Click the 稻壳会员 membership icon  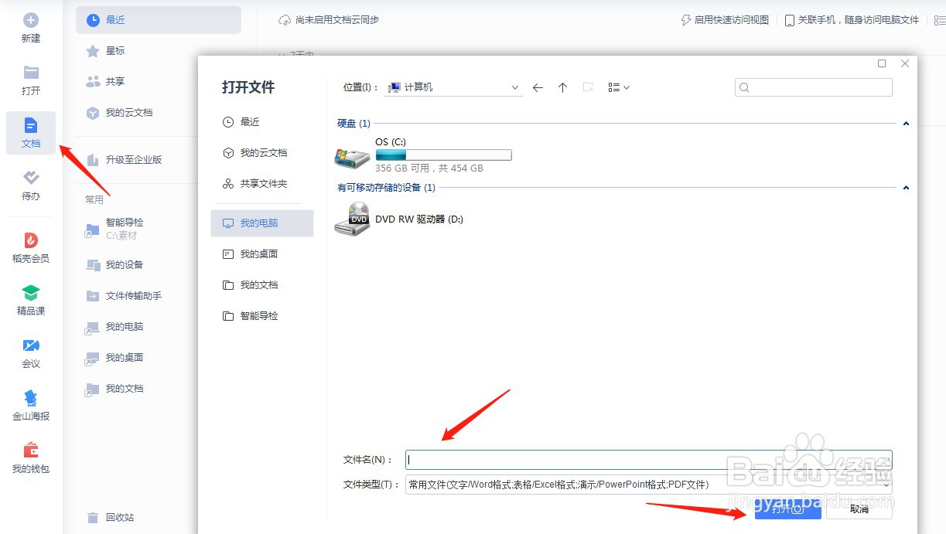coord(30,246)
